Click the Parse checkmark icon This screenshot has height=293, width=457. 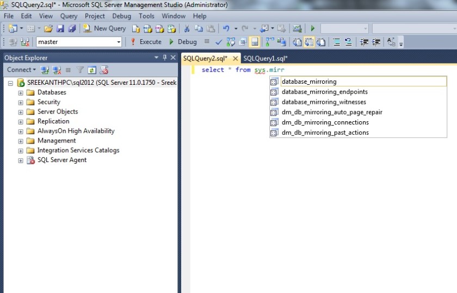click(x=219, y=42)
